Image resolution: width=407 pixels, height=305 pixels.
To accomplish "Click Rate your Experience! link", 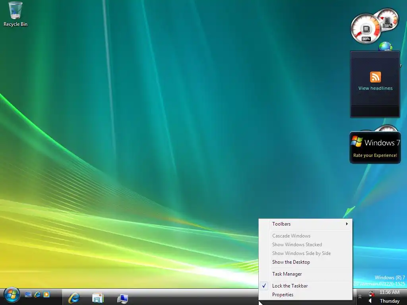I will (375, 155).
